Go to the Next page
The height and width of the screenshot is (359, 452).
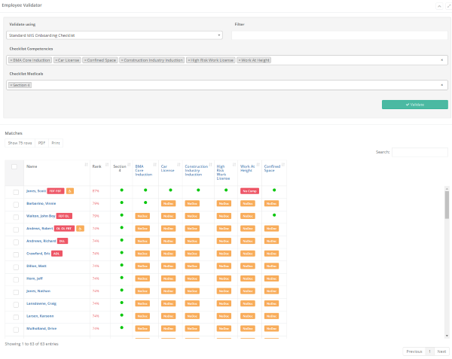click(441, 351)
